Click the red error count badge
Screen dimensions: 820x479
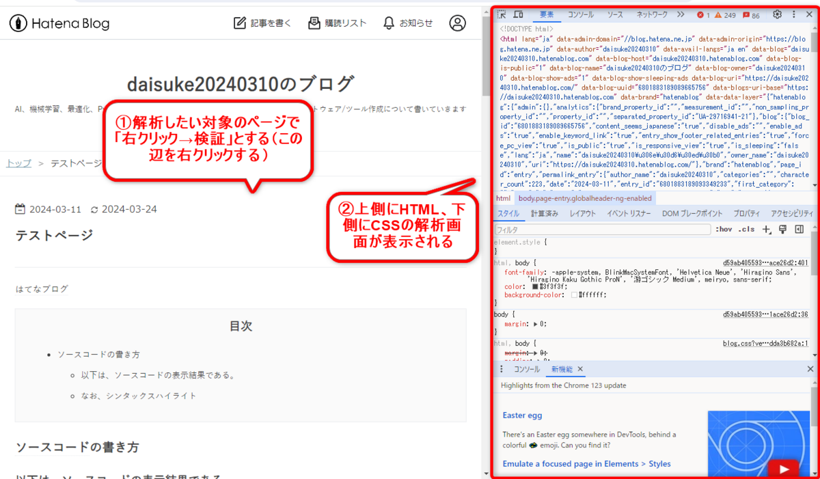point(703,15)
